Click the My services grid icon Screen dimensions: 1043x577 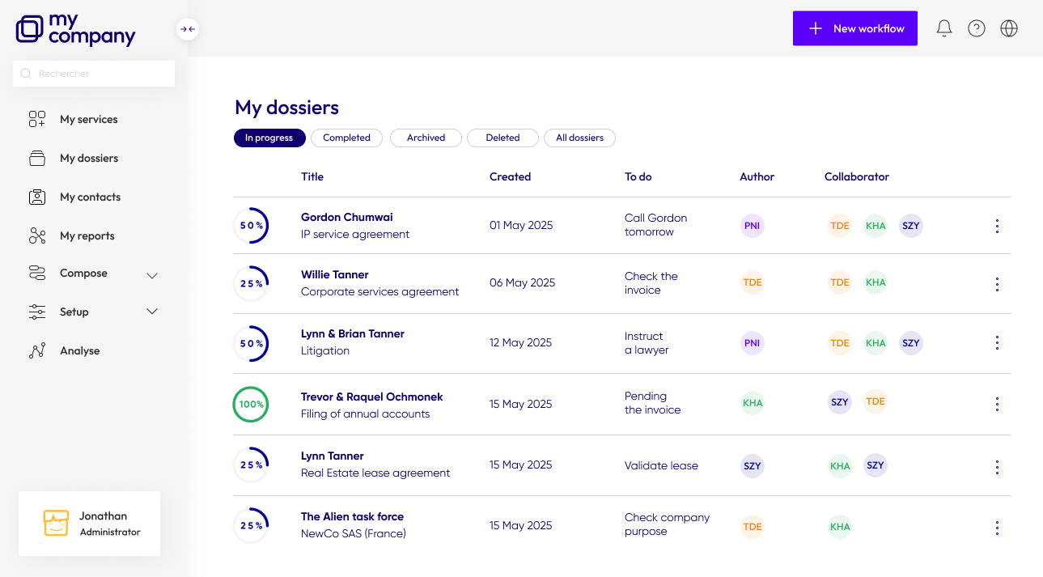tap(37, 120)
